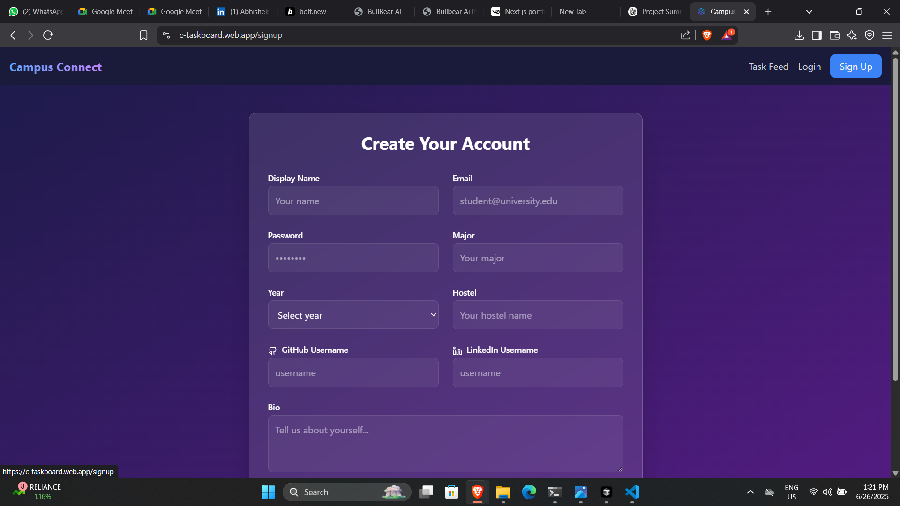The image size is (900, 506).
Task: Open the tab search chevron dropdown
Action: point(809,12)
